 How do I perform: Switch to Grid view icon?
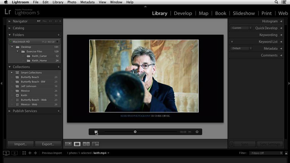[x=68, y=144]
